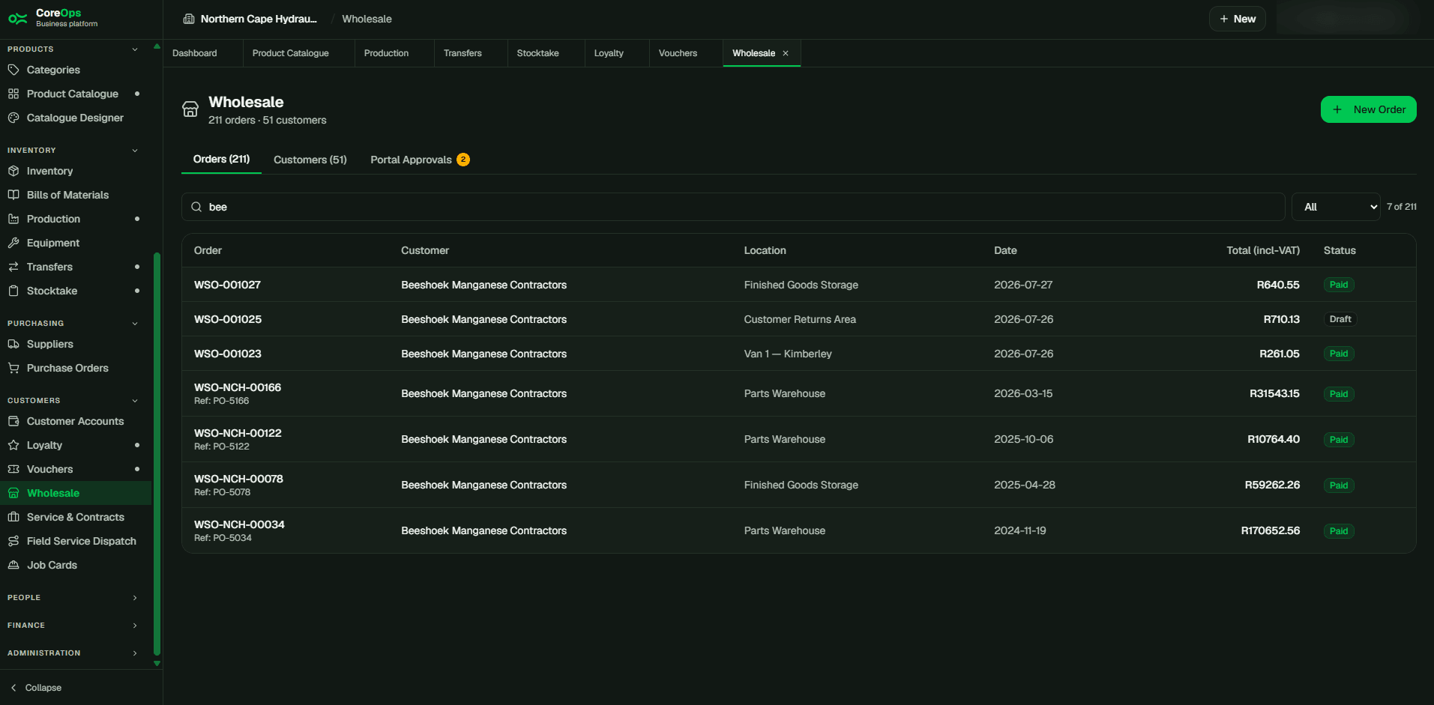The width and height of the screenshot is (1434, 705).
Task: Switch to the Product Catalogue tab
Action: click(x=291, y=53)
